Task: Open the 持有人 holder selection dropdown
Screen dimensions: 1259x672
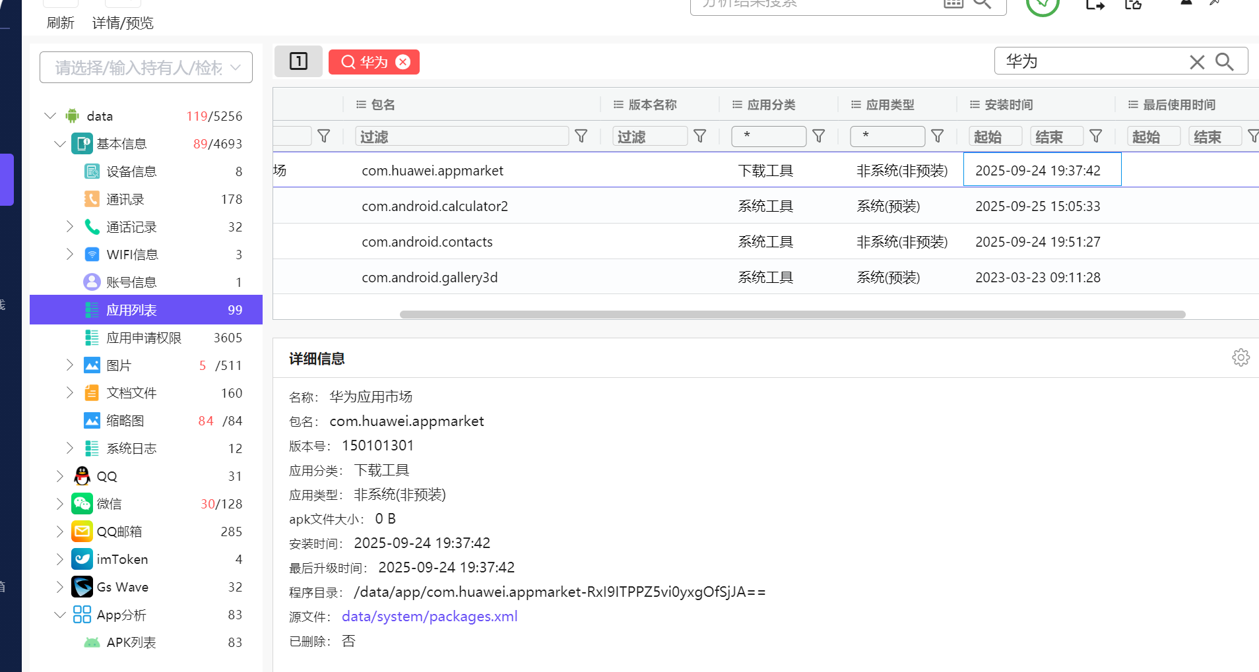Action: (x=146, y=67)
